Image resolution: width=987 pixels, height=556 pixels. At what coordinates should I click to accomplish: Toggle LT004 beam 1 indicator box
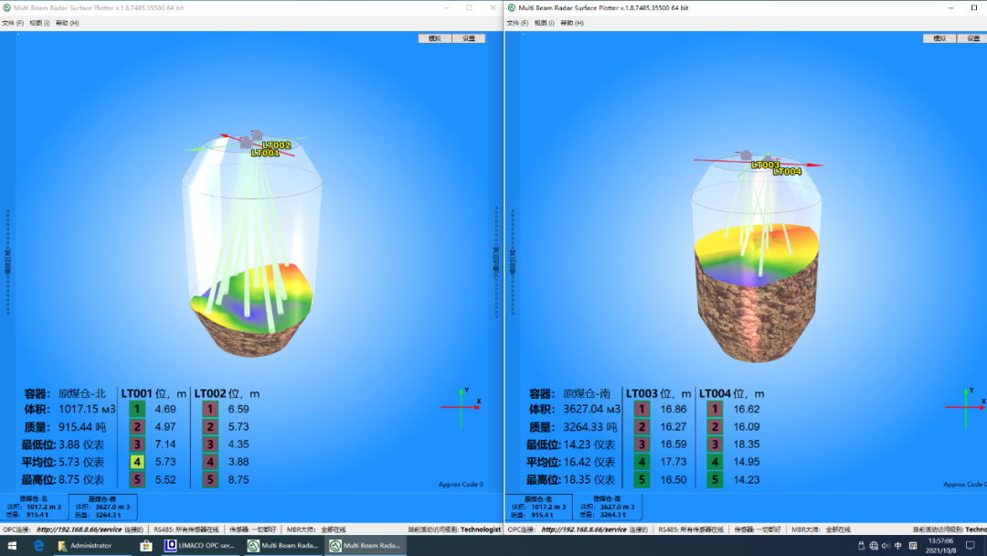[x=715, y=410]
